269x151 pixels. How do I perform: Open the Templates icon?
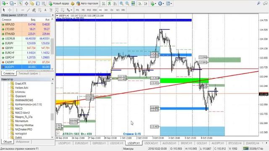click(168, 3)
